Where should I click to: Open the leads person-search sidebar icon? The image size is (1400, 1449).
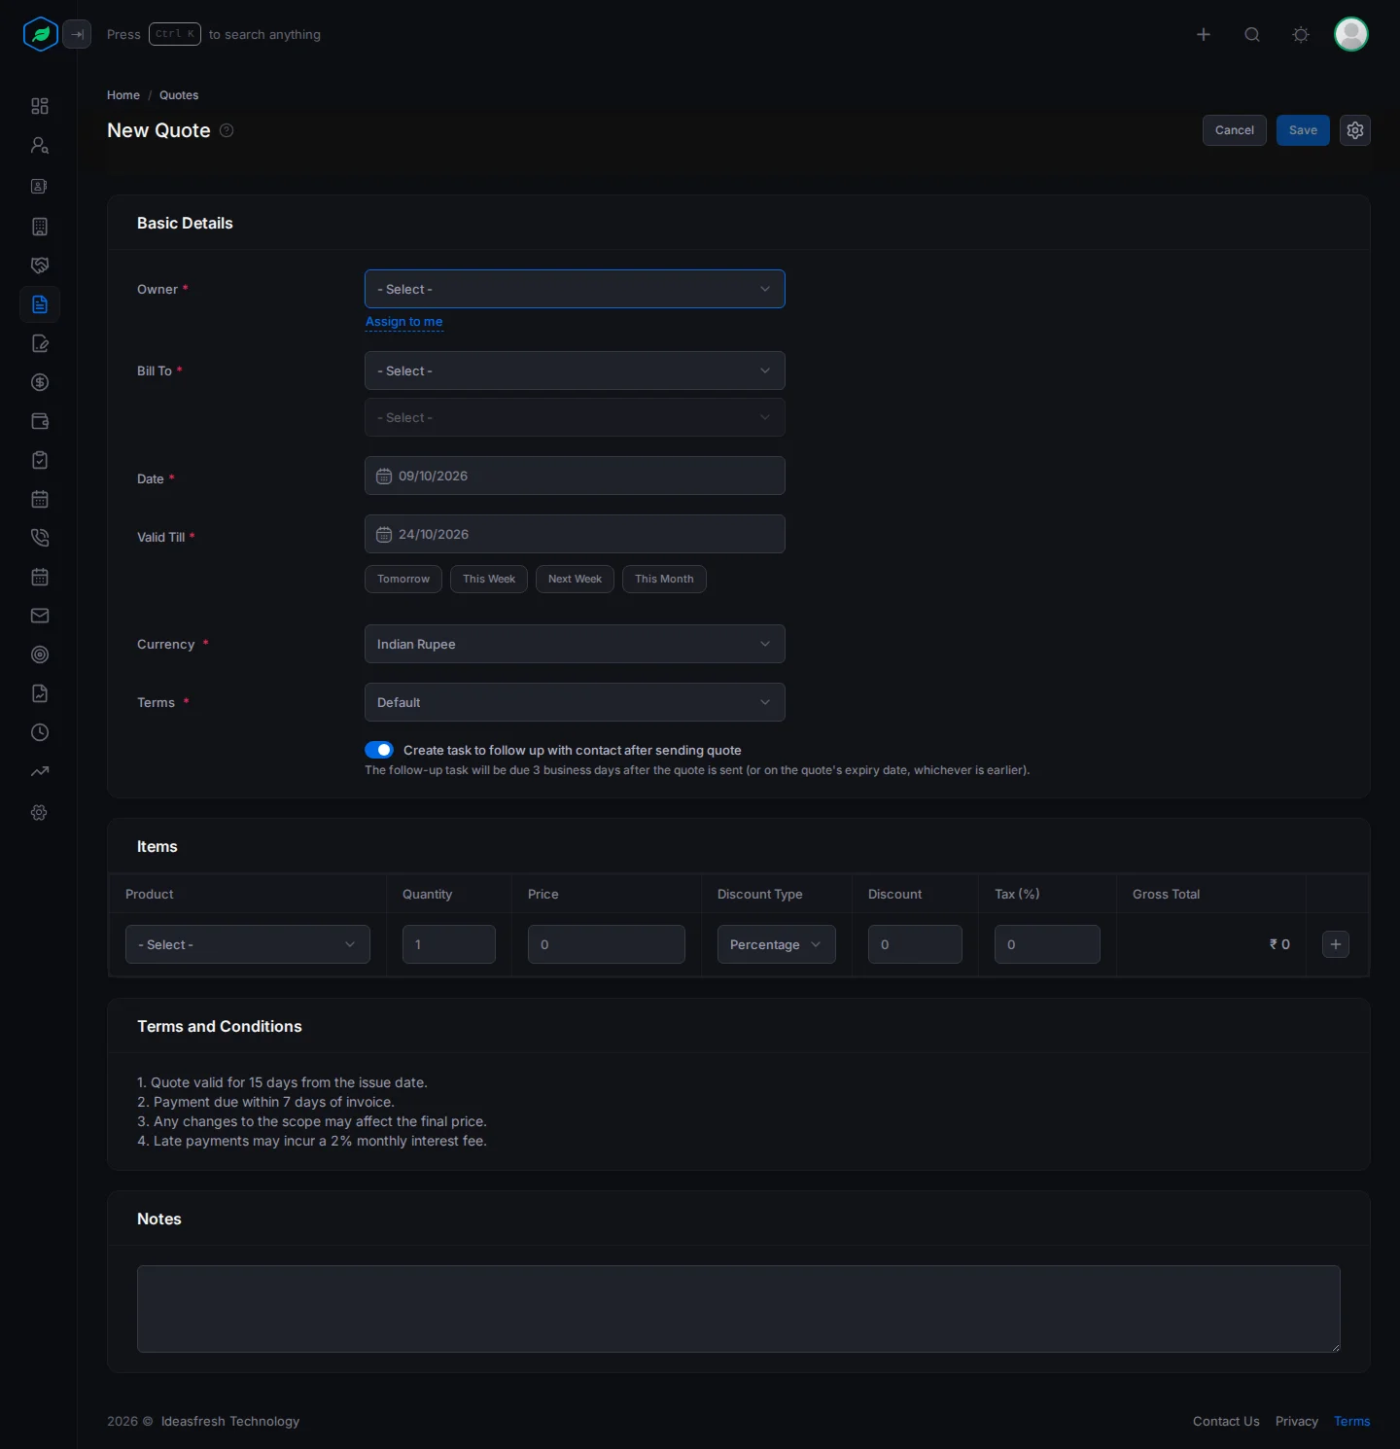pos(40,145)
